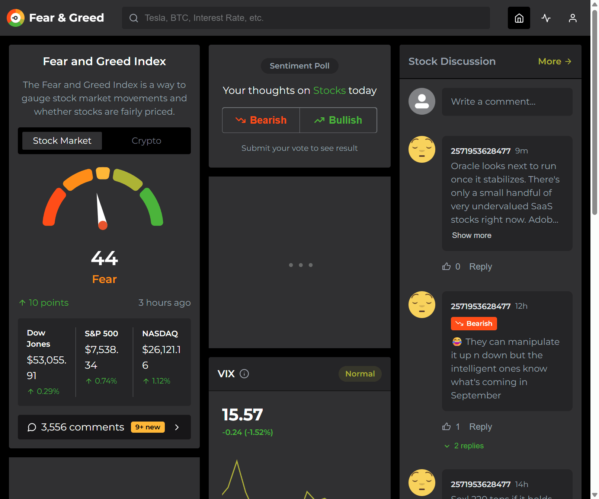Focus the Tesla, BTC search field
Viewport: 599px width, 499px height.
(306, 18)
